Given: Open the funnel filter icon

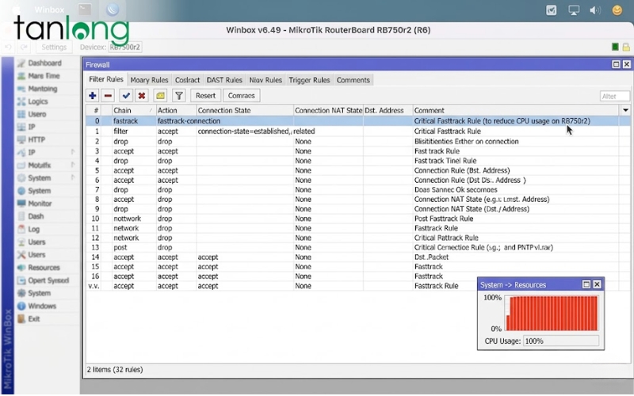Looking at the screenshot, I should pos(178,96).
